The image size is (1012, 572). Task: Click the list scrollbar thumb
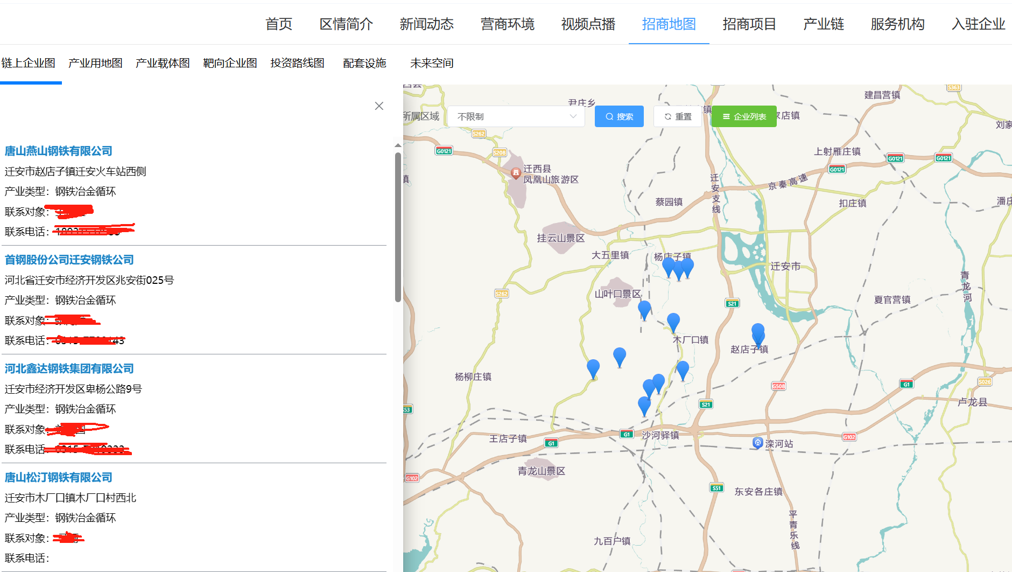click(398, 227)
